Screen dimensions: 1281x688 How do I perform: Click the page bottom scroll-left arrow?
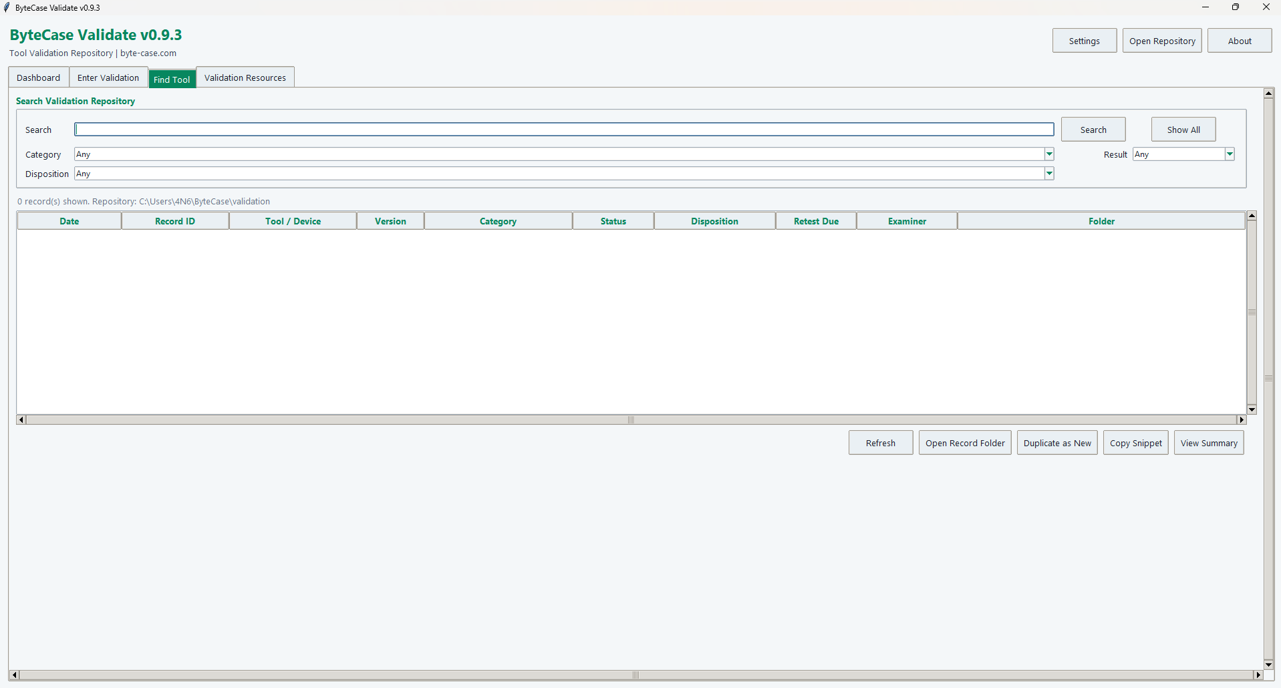14,675
